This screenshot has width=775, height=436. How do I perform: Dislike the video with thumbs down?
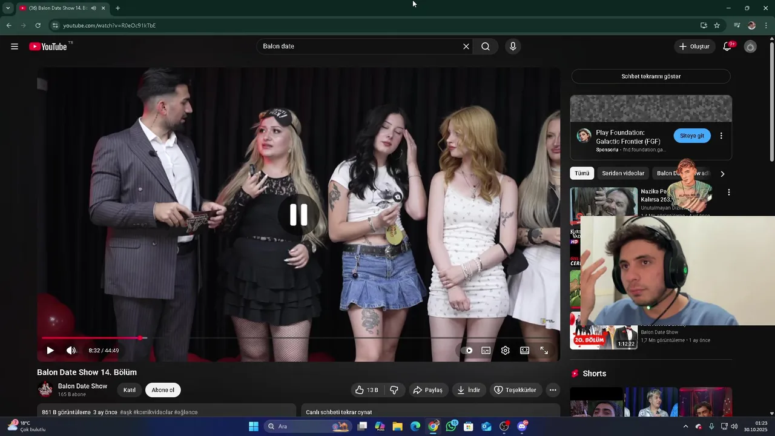[x=394, y=390]
